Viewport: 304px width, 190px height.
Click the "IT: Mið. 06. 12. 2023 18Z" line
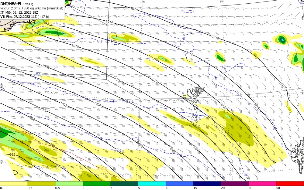click(x=19, y=12)
